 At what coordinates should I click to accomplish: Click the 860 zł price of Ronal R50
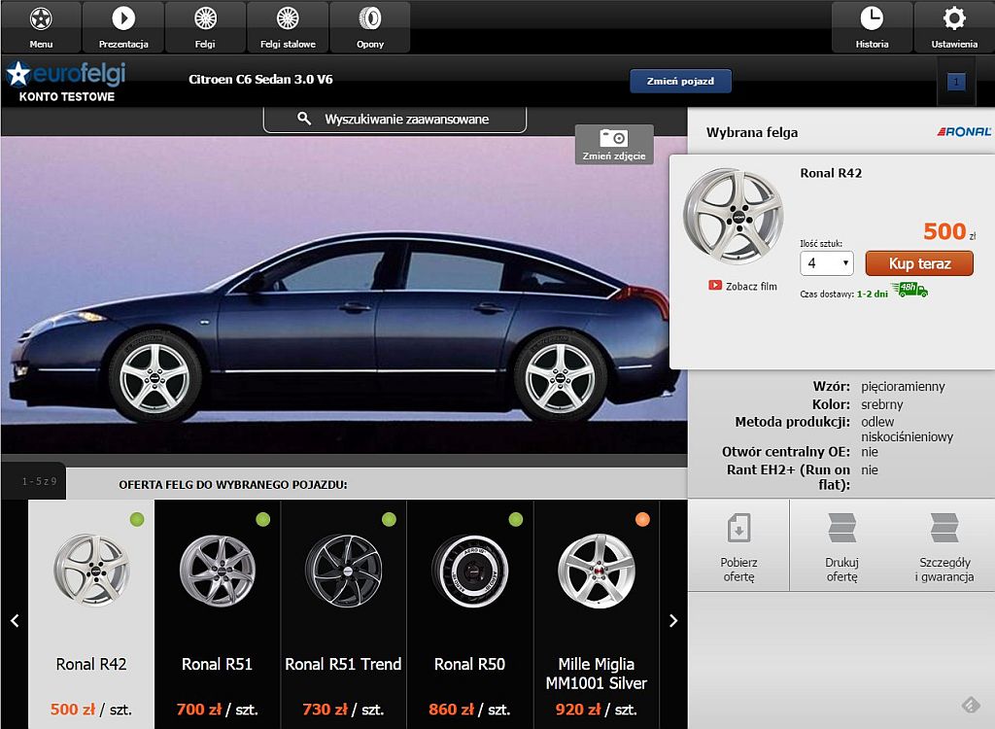[x=451, y=710]
